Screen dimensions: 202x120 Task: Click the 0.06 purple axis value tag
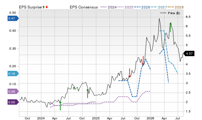tap(13, 91)
